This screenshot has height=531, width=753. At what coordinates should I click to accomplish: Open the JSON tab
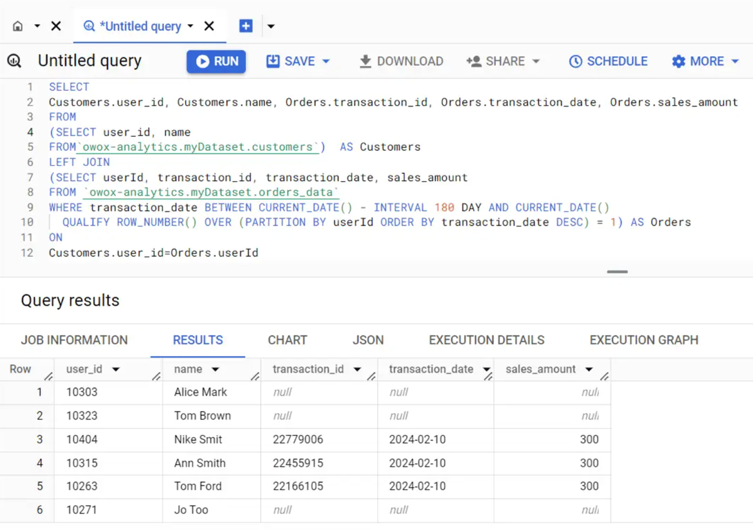pos(368,340)
